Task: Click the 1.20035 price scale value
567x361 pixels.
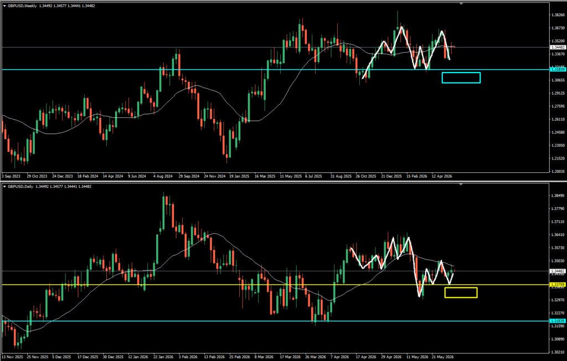Action: (x=558, y=171)
